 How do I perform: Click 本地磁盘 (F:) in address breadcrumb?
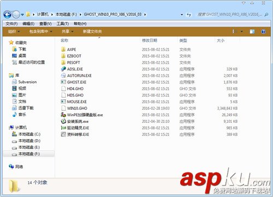tap(66, 14)
